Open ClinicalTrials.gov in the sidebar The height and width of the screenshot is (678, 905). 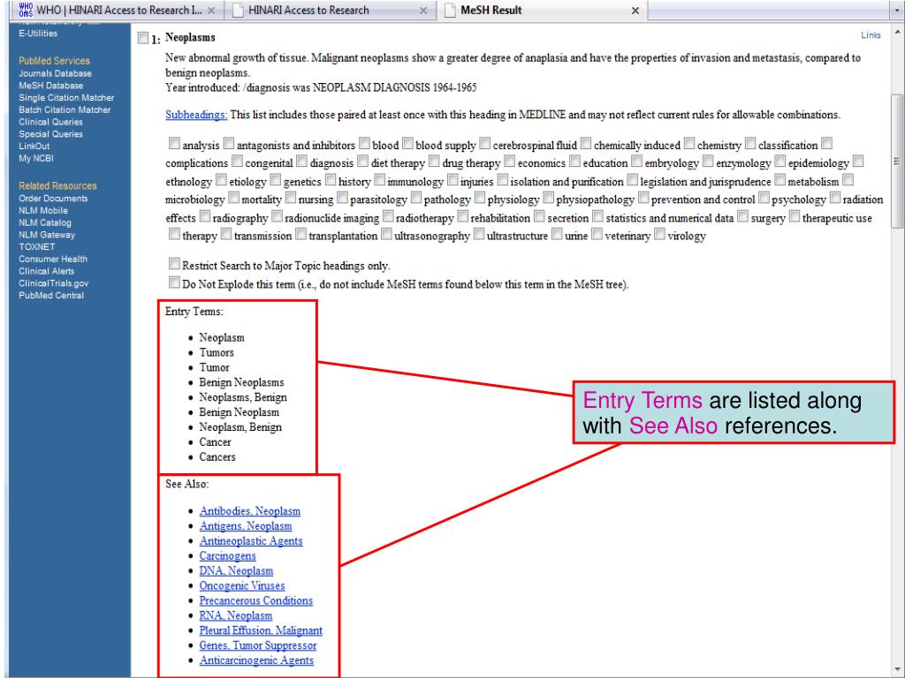coord(54,283)
